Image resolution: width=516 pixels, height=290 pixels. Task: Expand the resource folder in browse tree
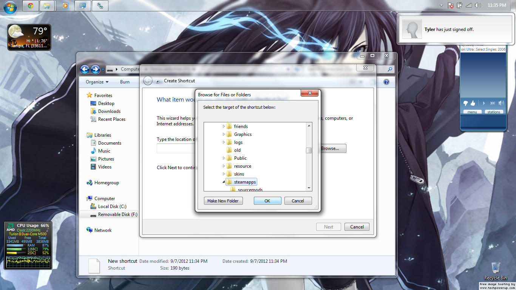tap(224, 166)
